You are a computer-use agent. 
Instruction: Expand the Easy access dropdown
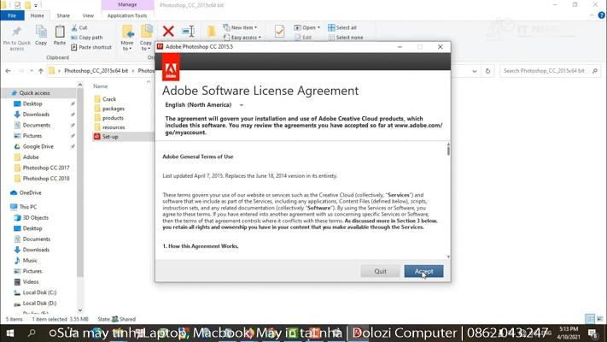tap(244, 38)
